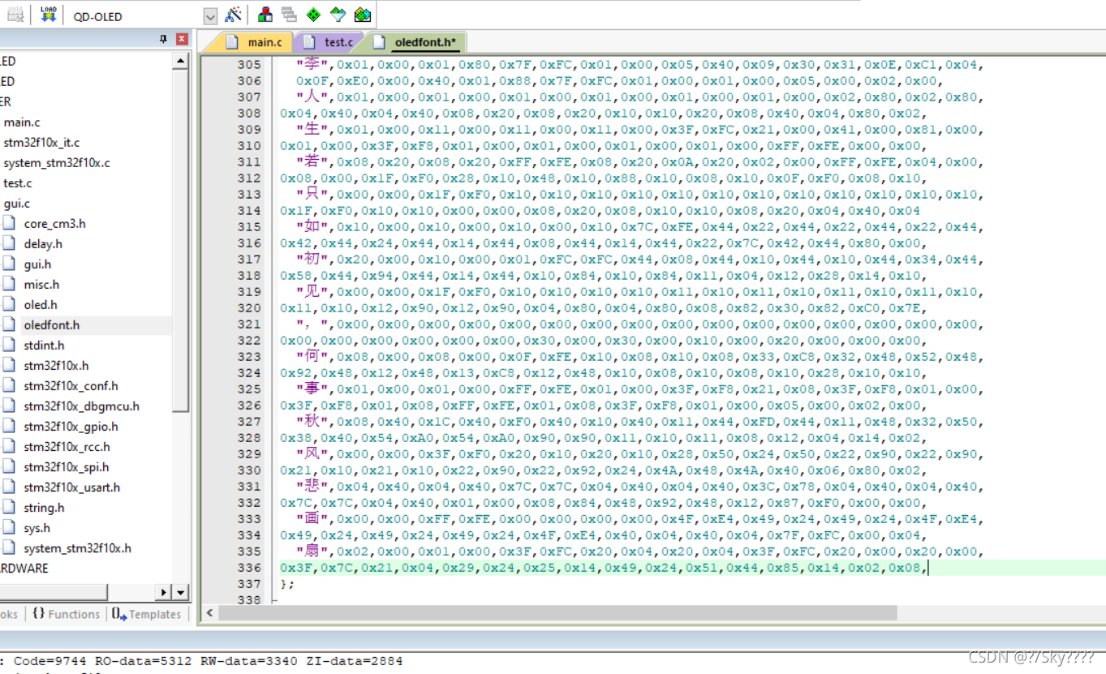Select stm32f10x_it.c in the project tree
This screenshot has width=1106, height=674.
[x=41, y=142]
